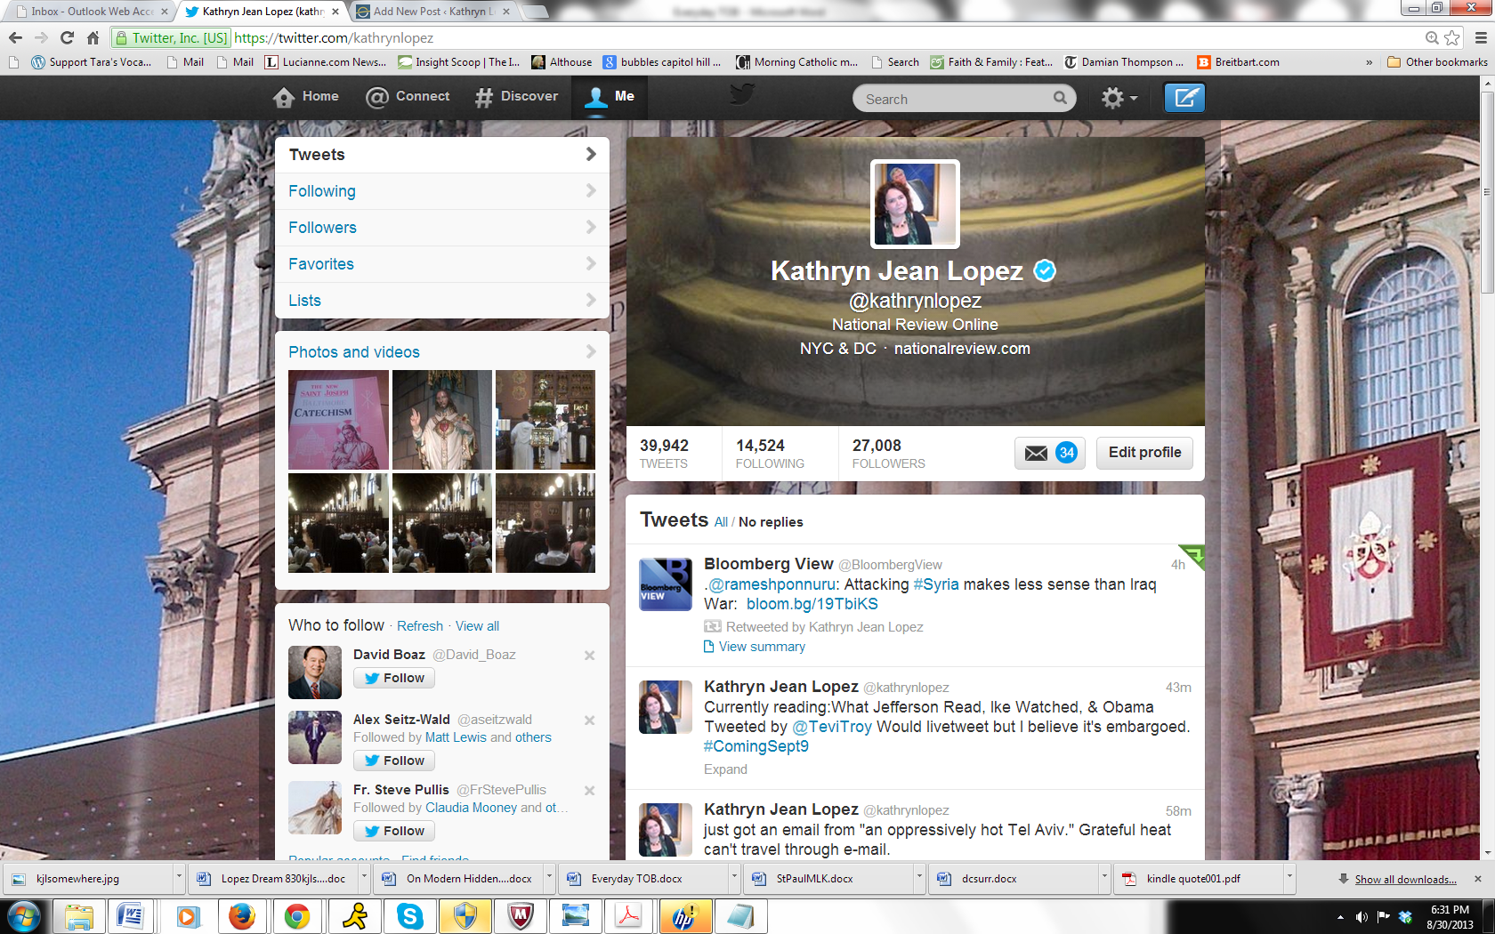Open Firefox from the taskbar
Viewport: 1495px width, 934px height.
[241, 916]
